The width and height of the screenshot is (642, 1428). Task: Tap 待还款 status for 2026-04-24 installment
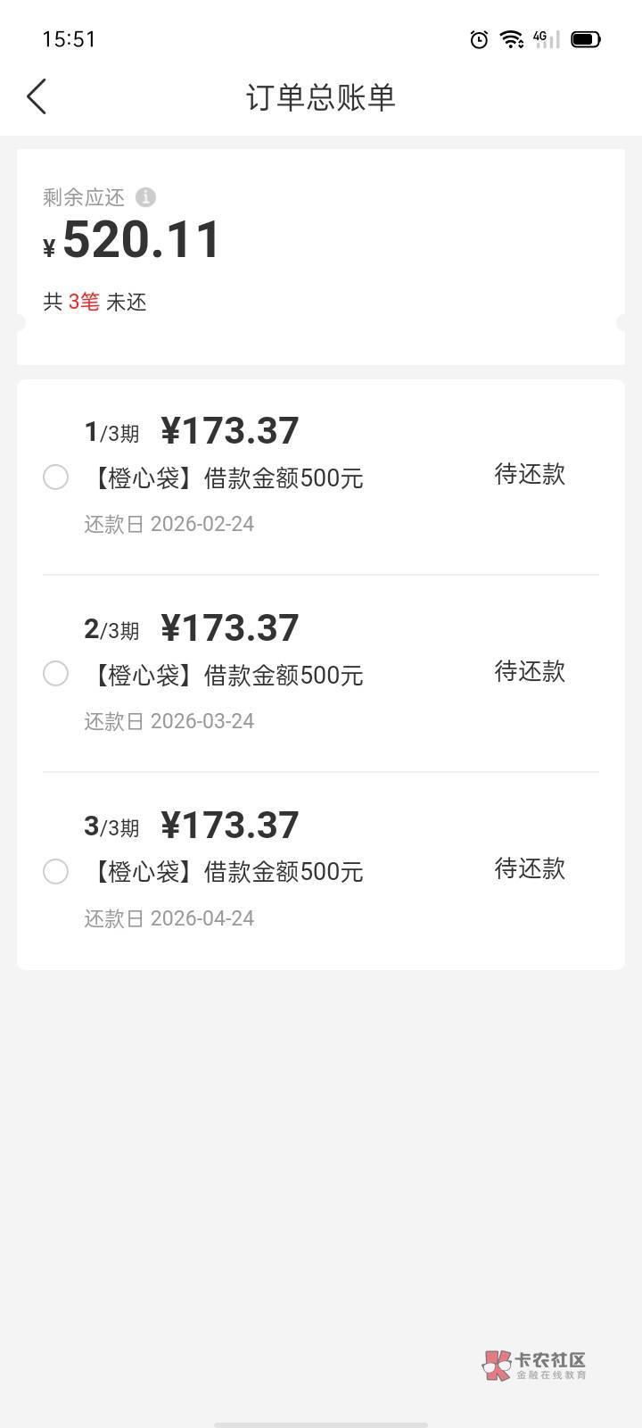coord(530,868)
